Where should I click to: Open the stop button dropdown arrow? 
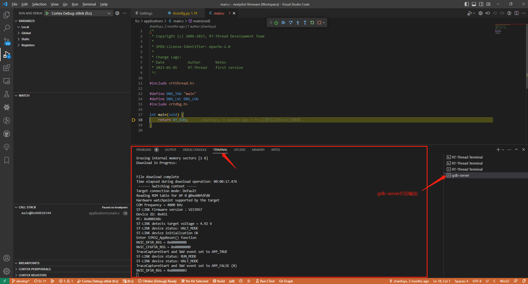(x=324, y=23)
